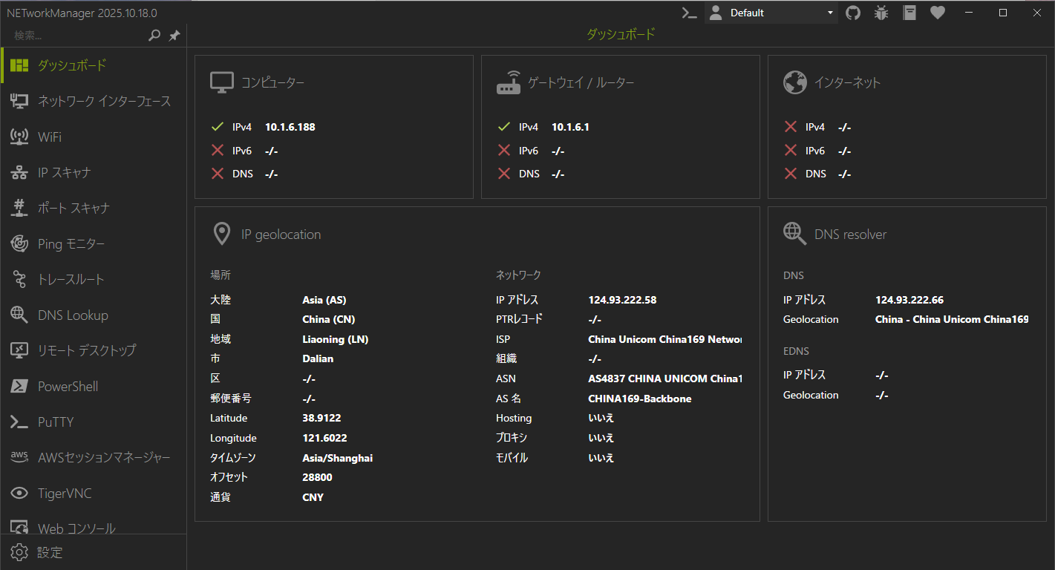The image size is (1055, 570).
Task: Open the documentation book icon
Action: pyautogui.click(x=909, y=13)
